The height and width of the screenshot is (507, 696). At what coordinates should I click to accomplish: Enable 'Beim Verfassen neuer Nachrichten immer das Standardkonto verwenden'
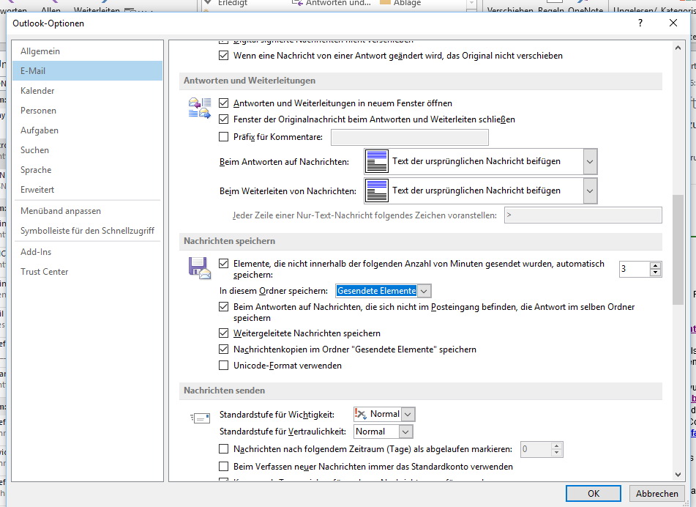[x=224, y=467]
